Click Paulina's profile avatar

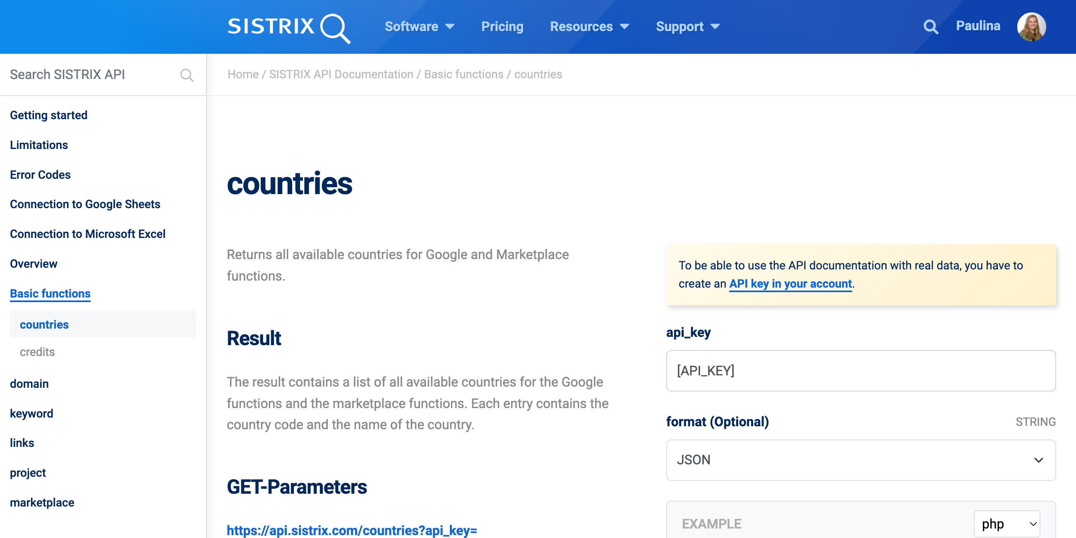coord(1031,27)
